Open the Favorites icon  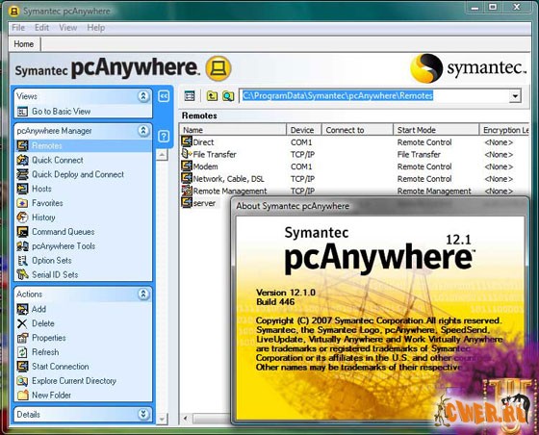point(22,203)
